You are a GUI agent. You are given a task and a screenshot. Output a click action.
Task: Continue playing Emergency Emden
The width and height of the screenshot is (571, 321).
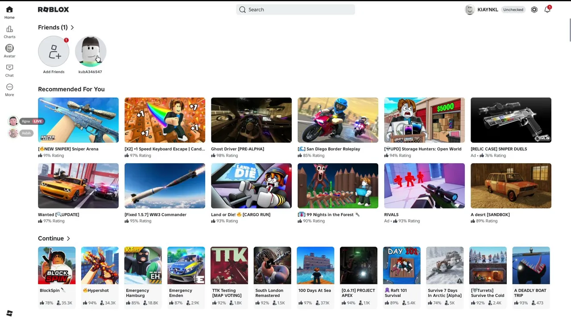point(186,265)
